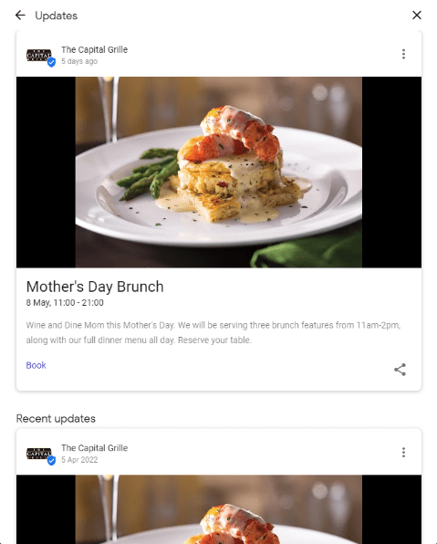Open more options for the 5 days ago post
Image resolution: width=437 pixels, height=544 pixels.
(403, 54)
